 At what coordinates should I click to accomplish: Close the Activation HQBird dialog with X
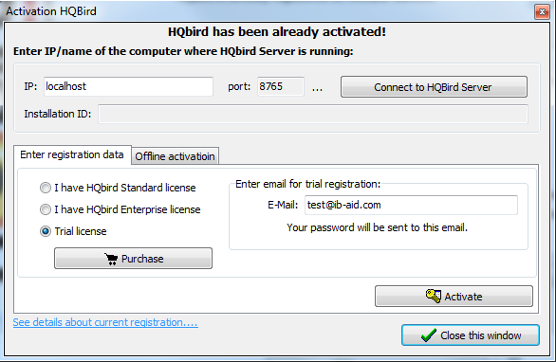(542, 12)
